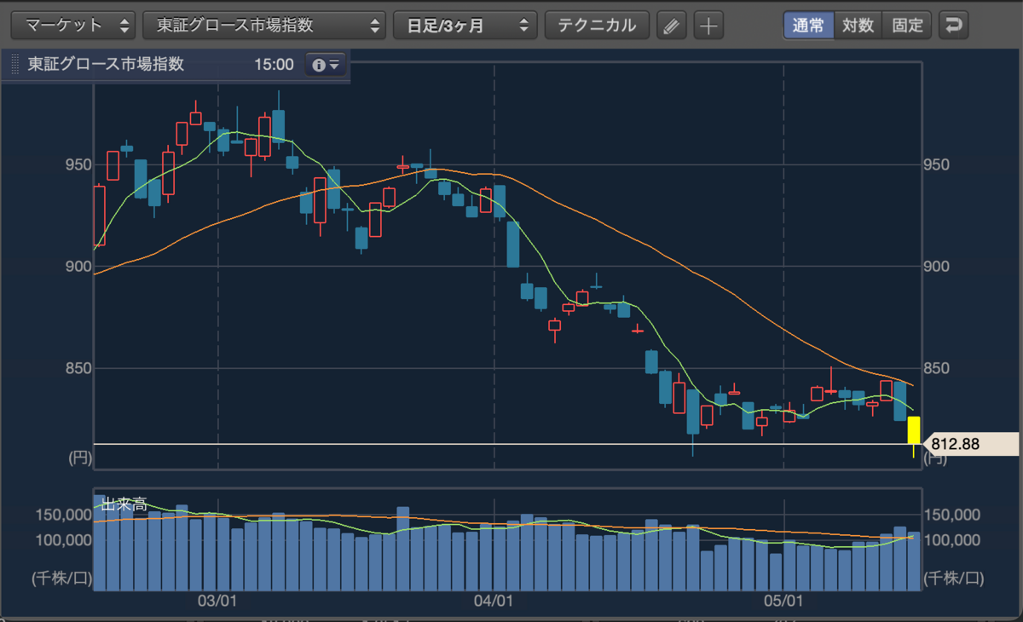Click the 出来高 volume label
The width and height of the screenshot is (1023, 622).
click(x=124, y=504)
